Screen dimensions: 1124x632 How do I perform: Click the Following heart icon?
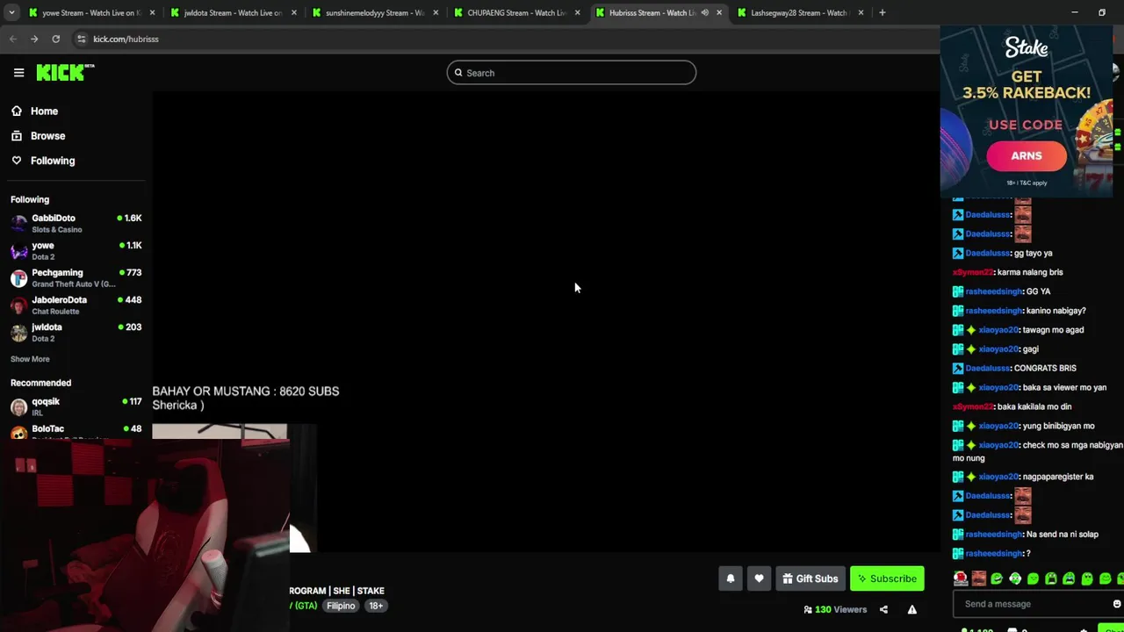tap(17, 161)
